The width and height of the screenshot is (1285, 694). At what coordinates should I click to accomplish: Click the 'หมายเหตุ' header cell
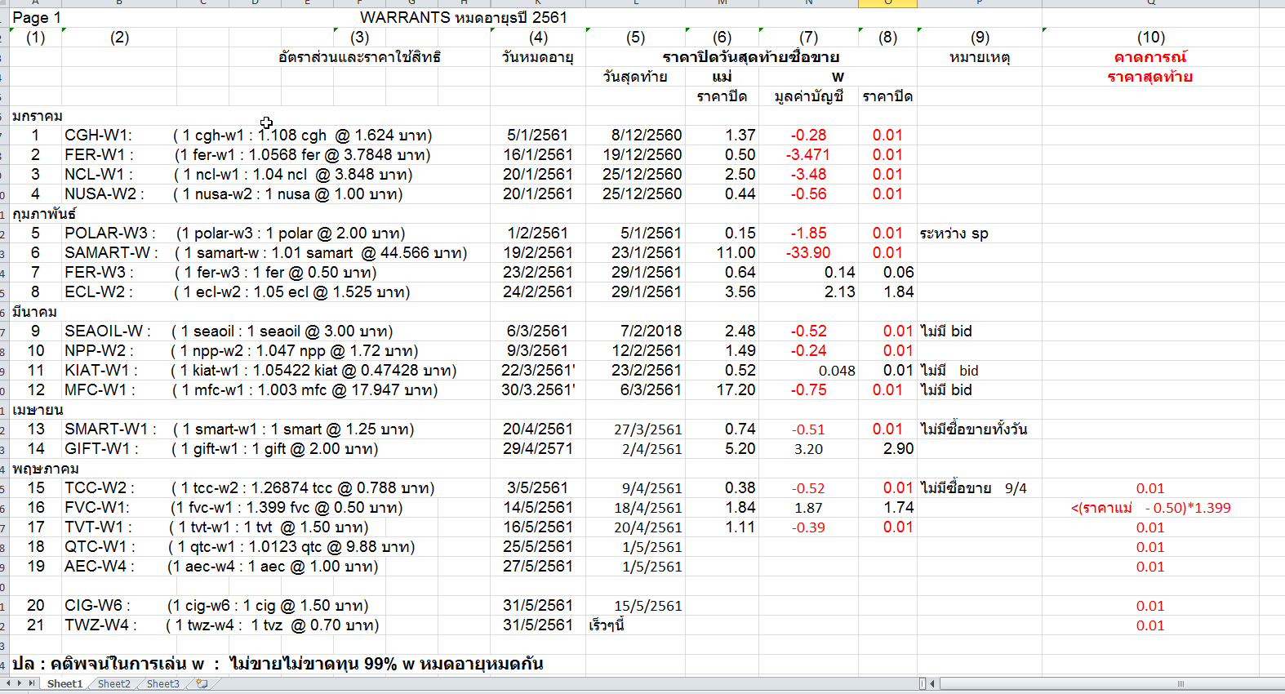pos(980,56)
